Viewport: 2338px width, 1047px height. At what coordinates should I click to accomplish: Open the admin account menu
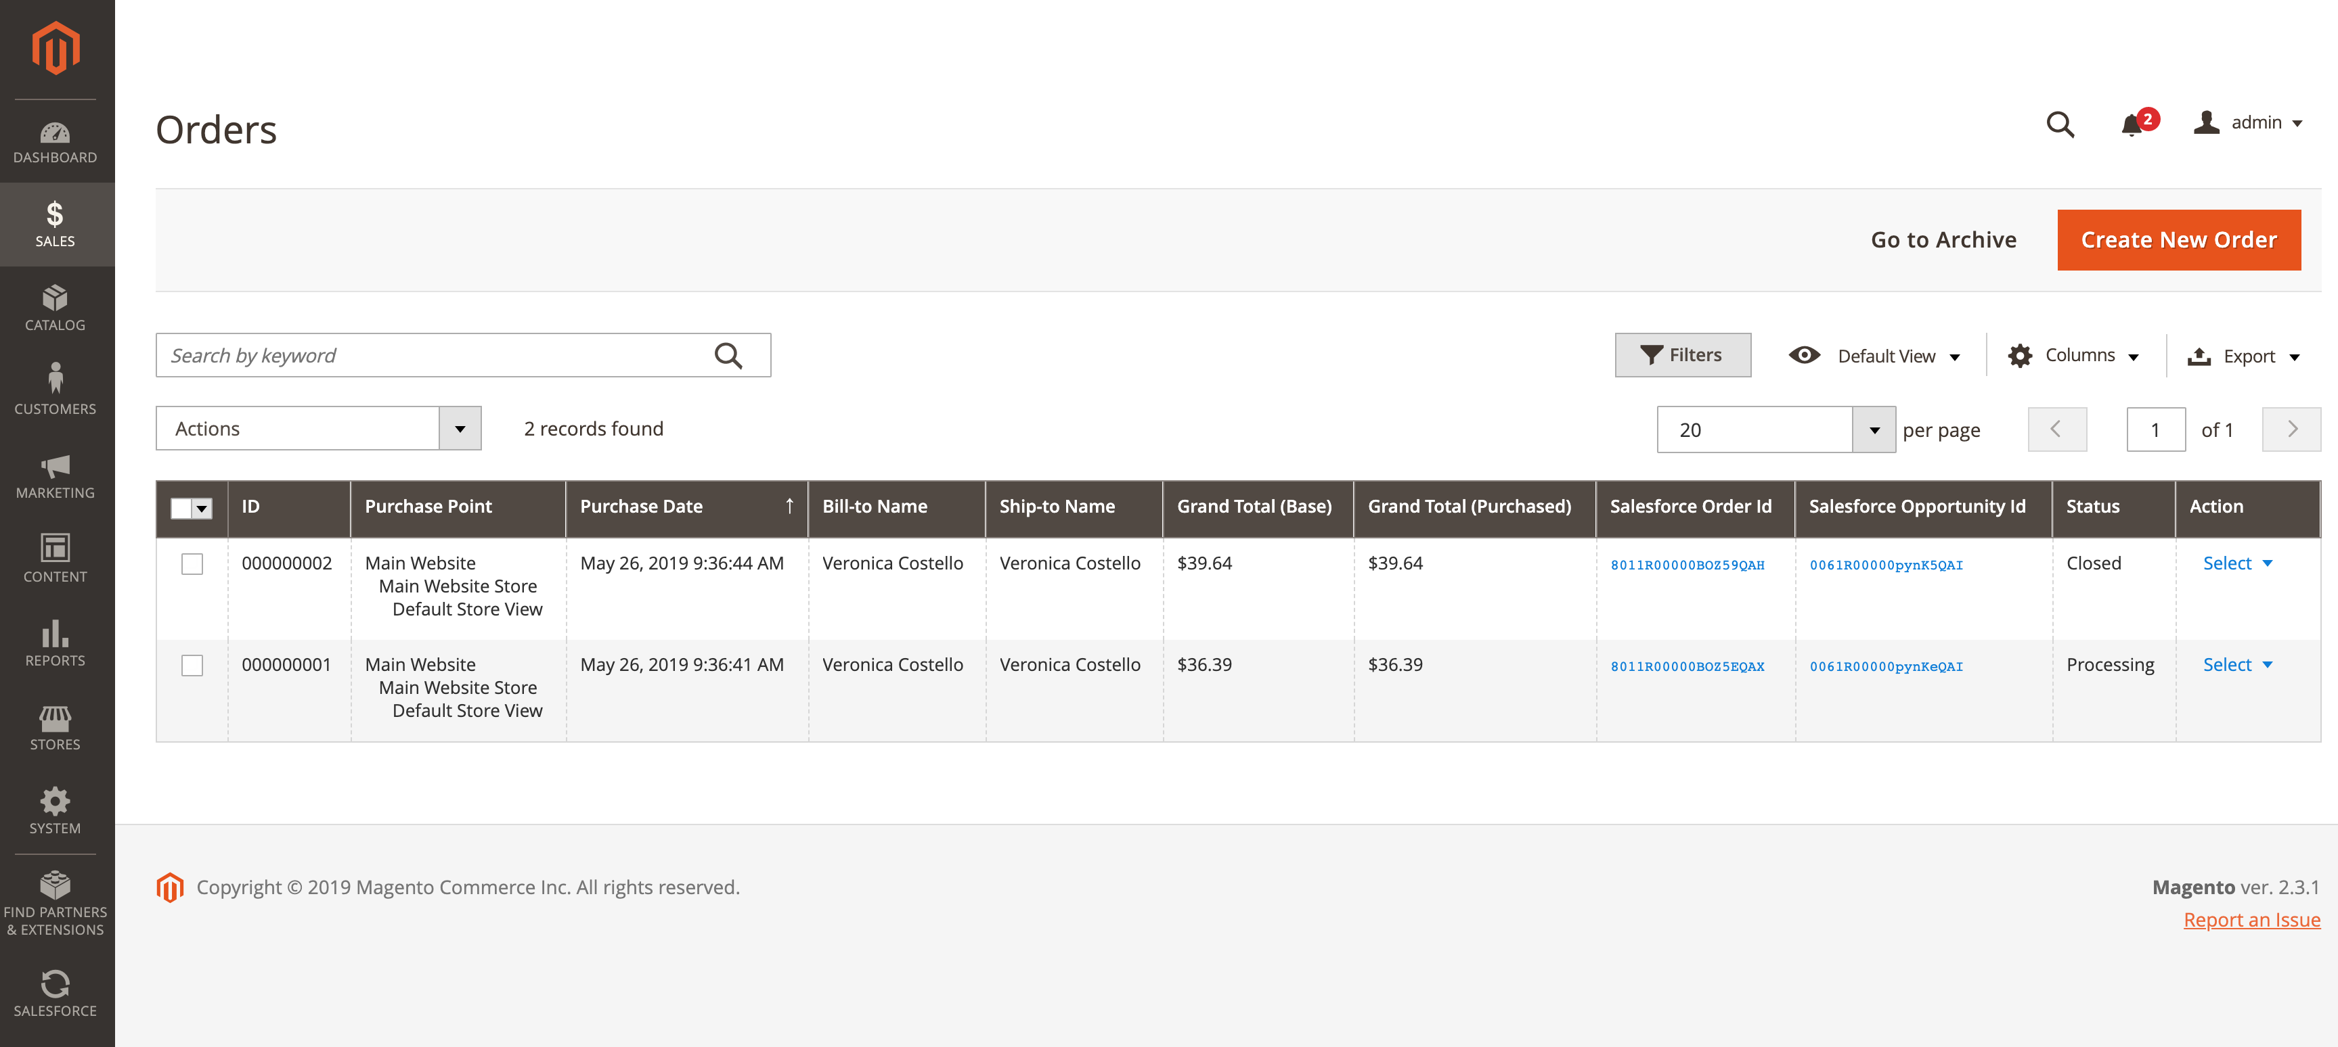(2249, 122)
